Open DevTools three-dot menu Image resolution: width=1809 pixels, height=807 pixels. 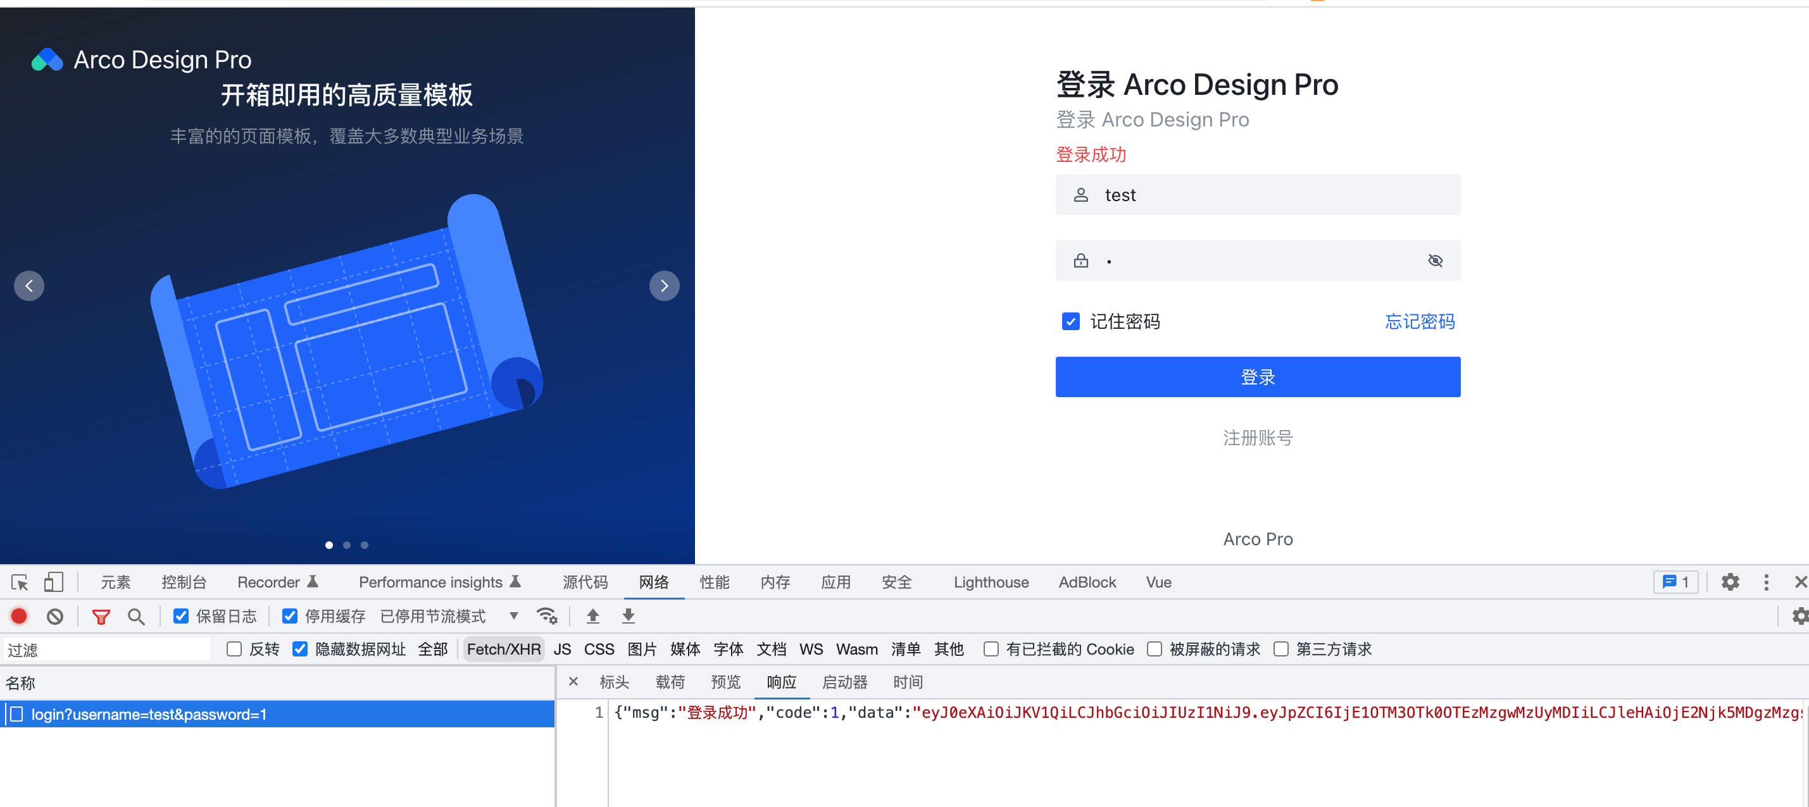[x=1766, y=582]
